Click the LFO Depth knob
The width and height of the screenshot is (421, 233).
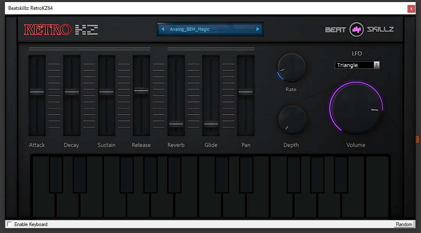pos(292,120)
